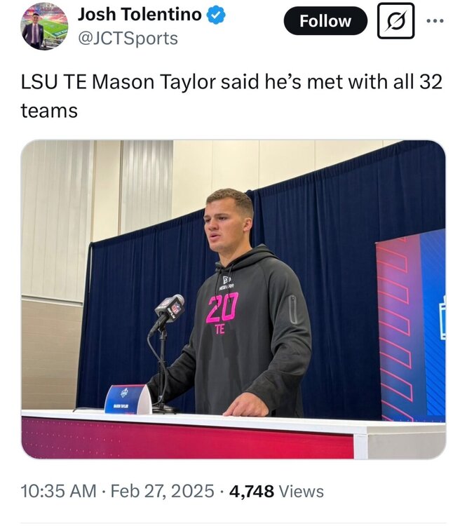467x526 pixels.
Task: Click the tweet text about Mason Taylor
Action: click(231, 96)
